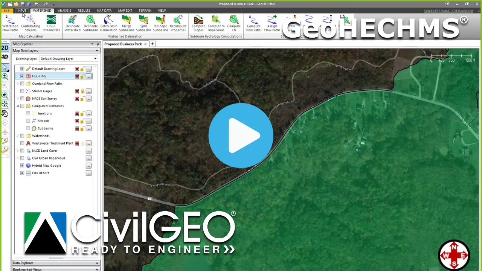Uncheck the HEC-HMS layer visibility

(x=22, y=76)
